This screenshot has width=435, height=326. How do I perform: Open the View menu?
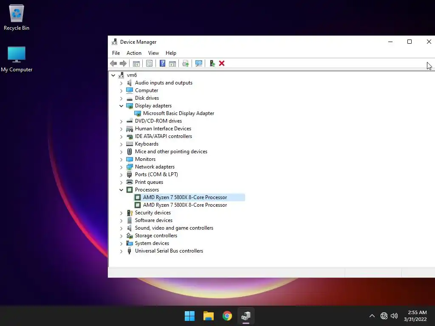pyautogui.click(x=153, y=53)
